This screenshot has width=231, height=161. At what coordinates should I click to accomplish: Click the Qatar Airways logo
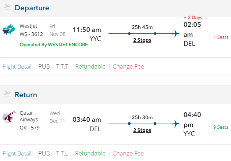8,118
